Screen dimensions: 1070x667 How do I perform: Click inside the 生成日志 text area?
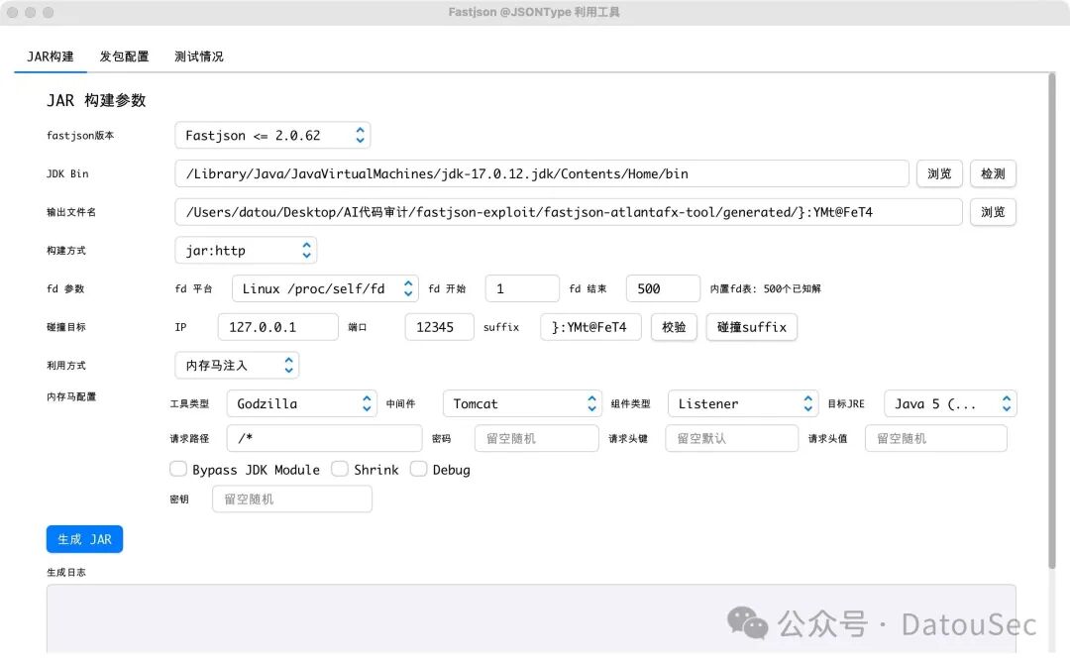click(x=531, y=619)
